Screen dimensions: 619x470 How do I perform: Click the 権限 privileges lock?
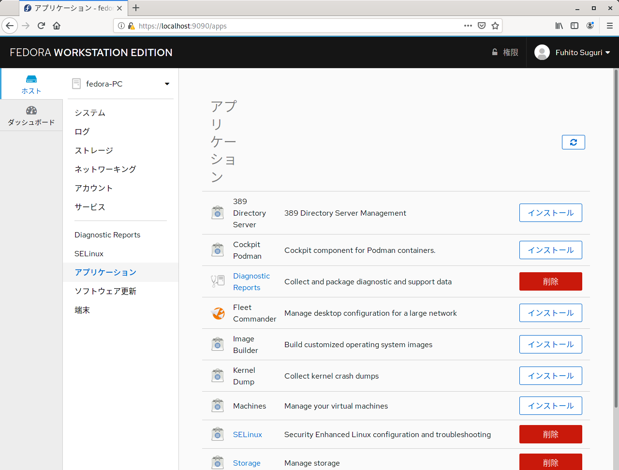pos(505,52)
